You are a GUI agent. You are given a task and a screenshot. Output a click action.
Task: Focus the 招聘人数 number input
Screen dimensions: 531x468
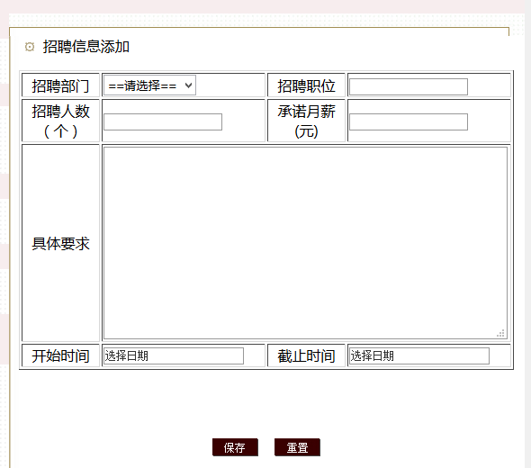[163, 121]
